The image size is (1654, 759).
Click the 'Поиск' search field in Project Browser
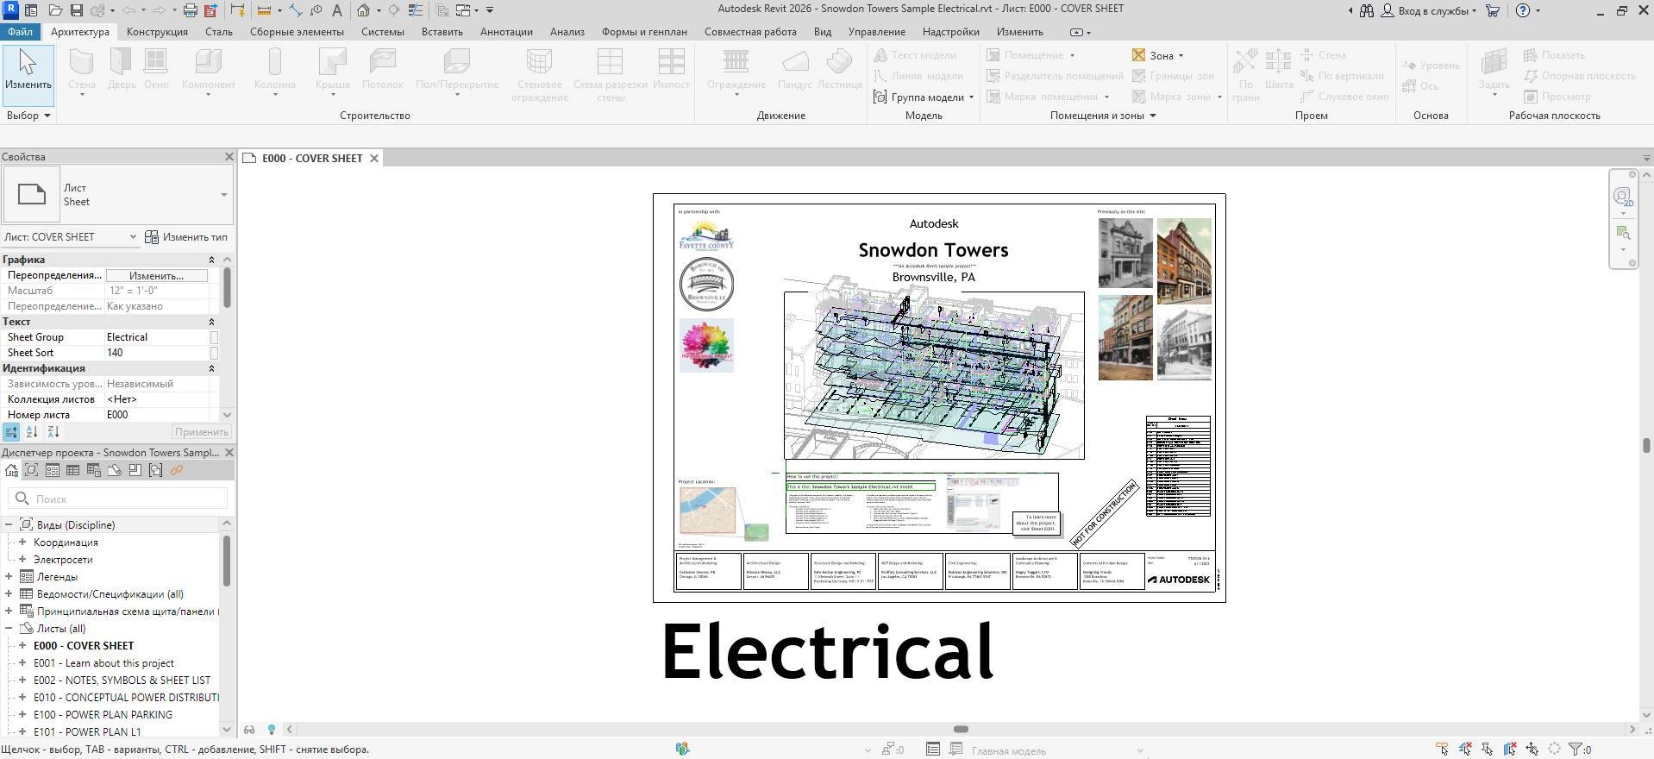click(x=118, y=499)
